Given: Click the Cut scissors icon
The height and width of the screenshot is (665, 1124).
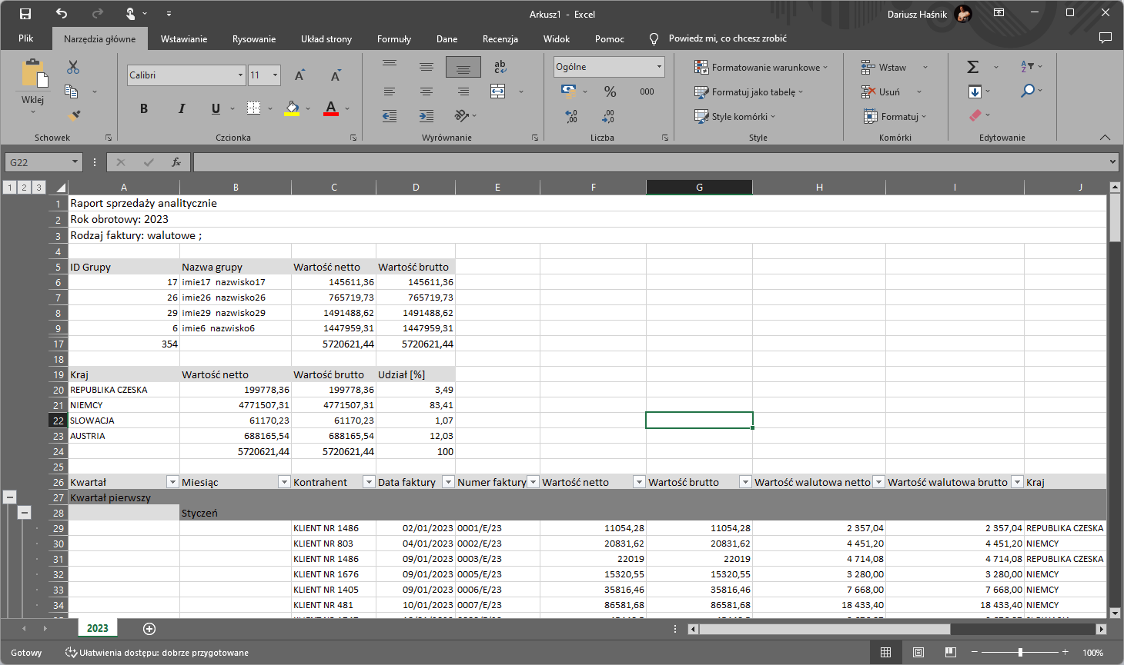Looking at the screenshot, I should (73, 68).
